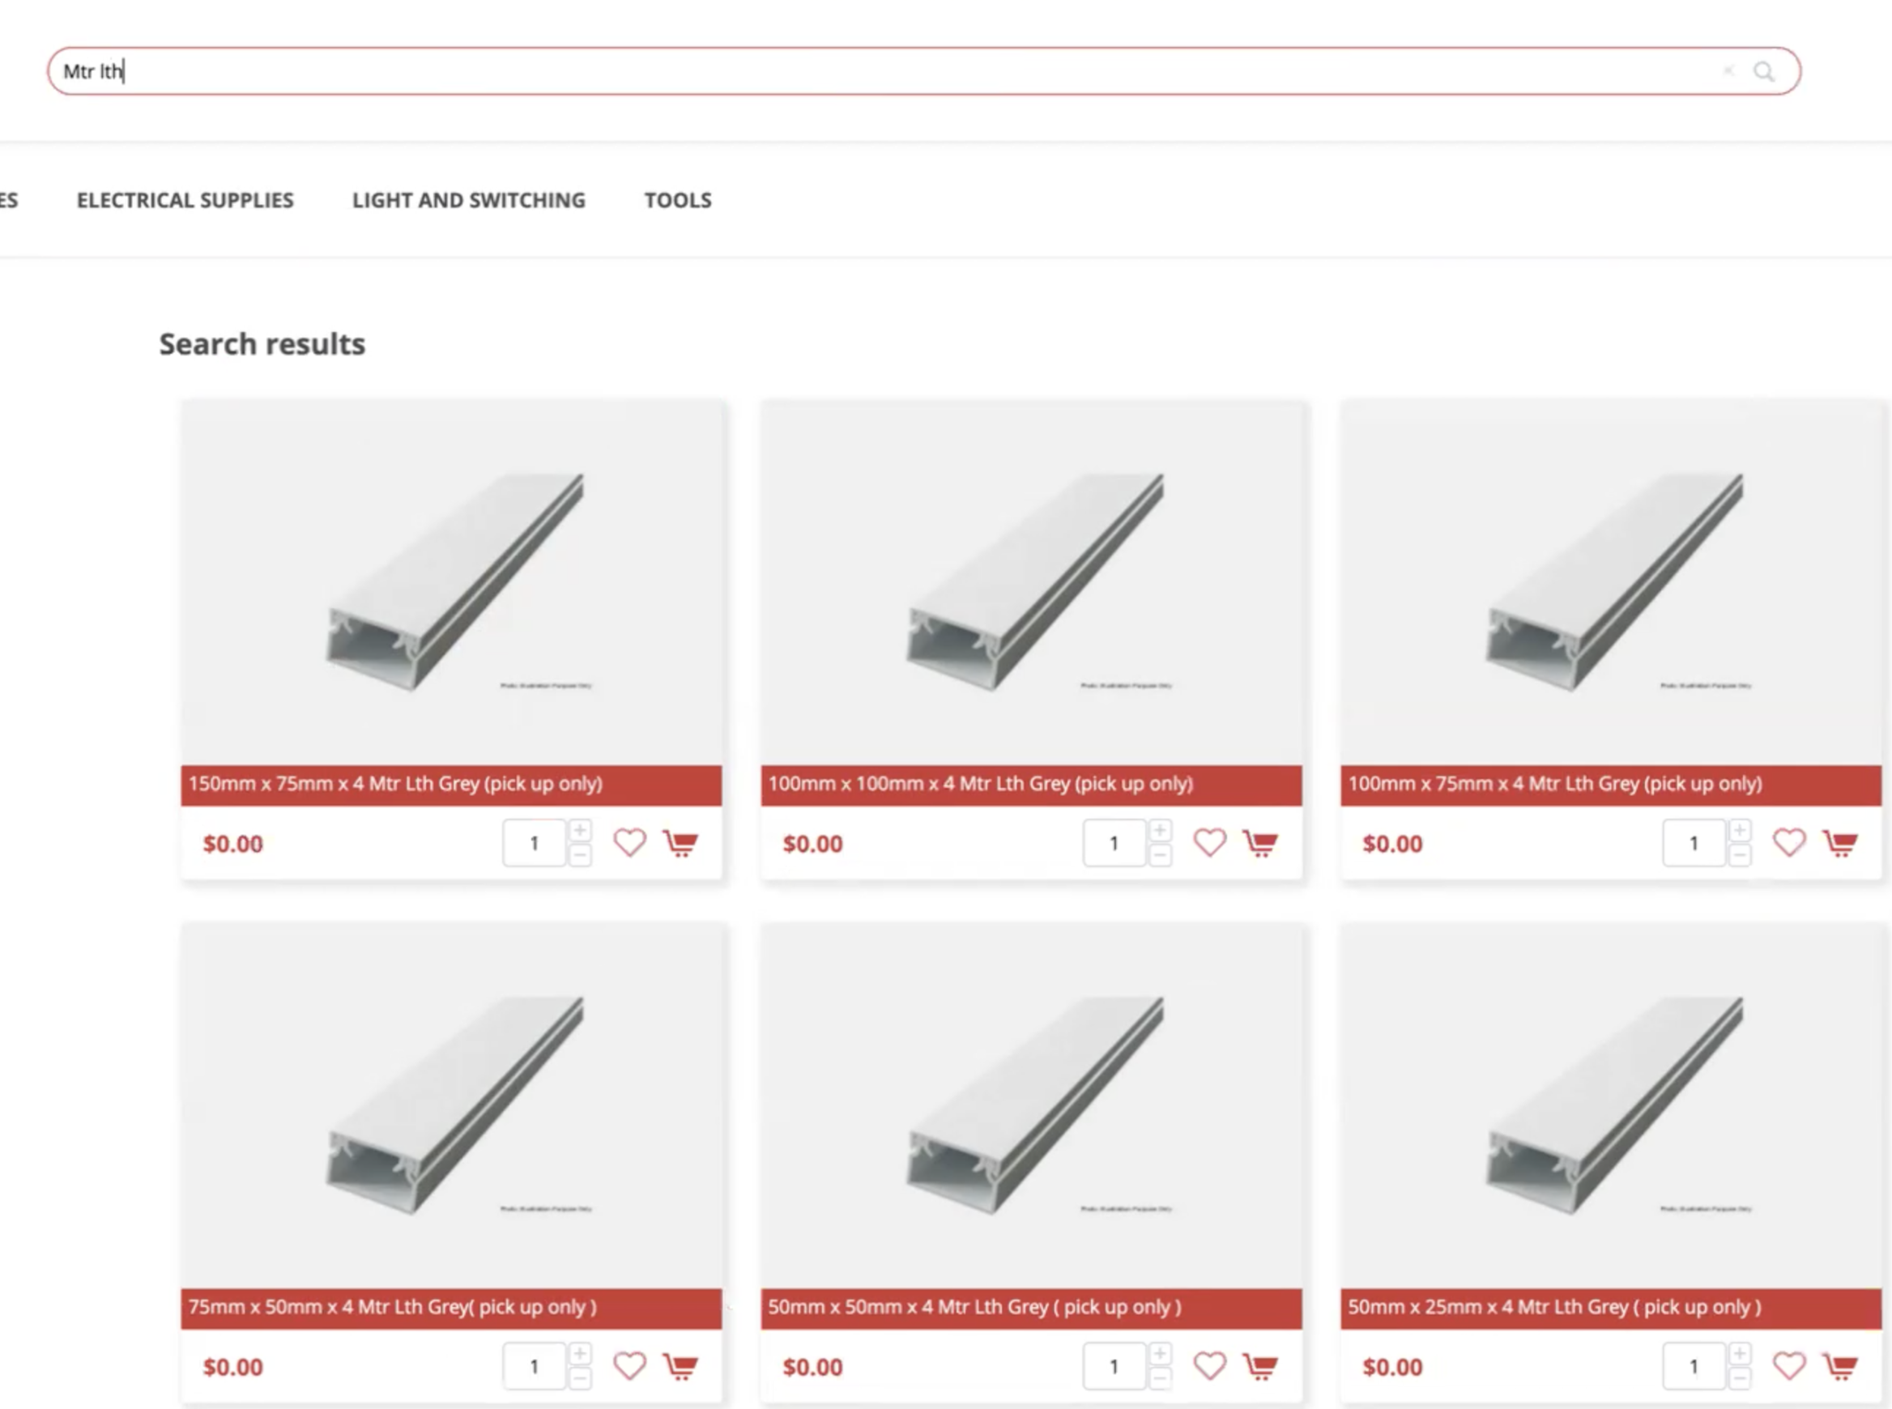
Task: Decrease quantity for 150mm x 75mm item
Action: (580, 854)
